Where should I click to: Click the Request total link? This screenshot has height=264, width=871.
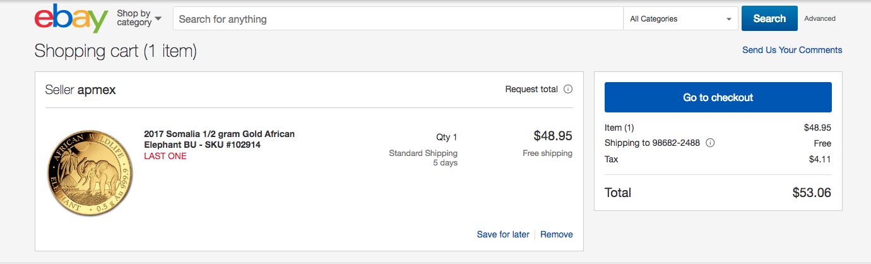tap(531, 89)
